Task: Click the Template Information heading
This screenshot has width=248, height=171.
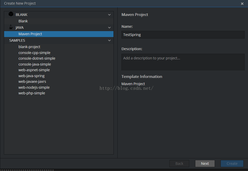Action: pos(142,77)
